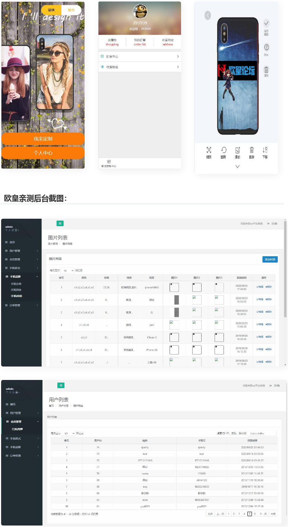Screen dimensions: 288x527
Task: Click the checkmark save icon beside phone
Action: click(266, 23)
